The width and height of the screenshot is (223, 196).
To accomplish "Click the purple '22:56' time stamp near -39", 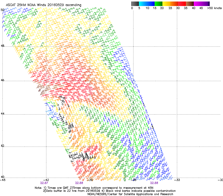I will 79,183.
